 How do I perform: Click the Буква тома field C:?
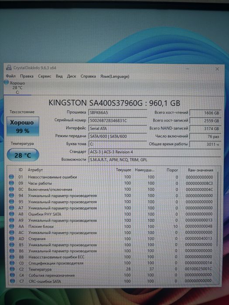pyautogui.click(x=117, y=144)
